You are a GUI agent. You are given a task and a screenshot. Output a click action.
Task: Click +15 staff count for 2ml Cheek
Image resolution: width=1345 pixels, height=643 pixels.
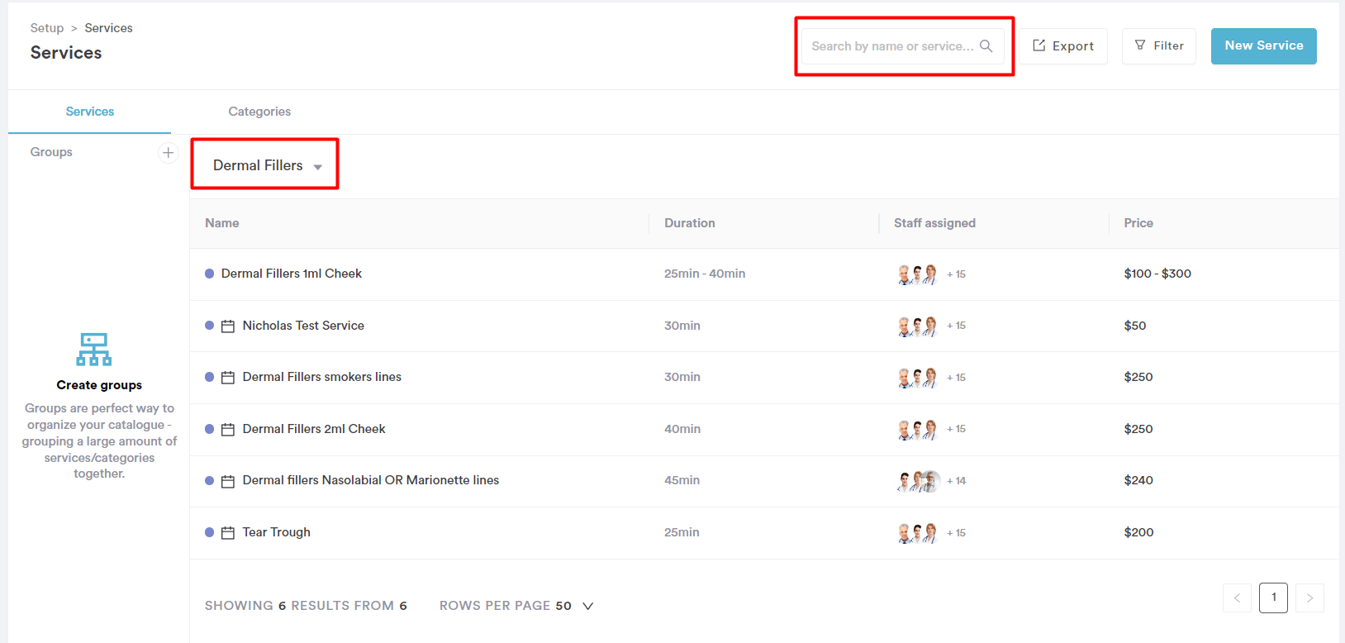click(x=956, y=429)
